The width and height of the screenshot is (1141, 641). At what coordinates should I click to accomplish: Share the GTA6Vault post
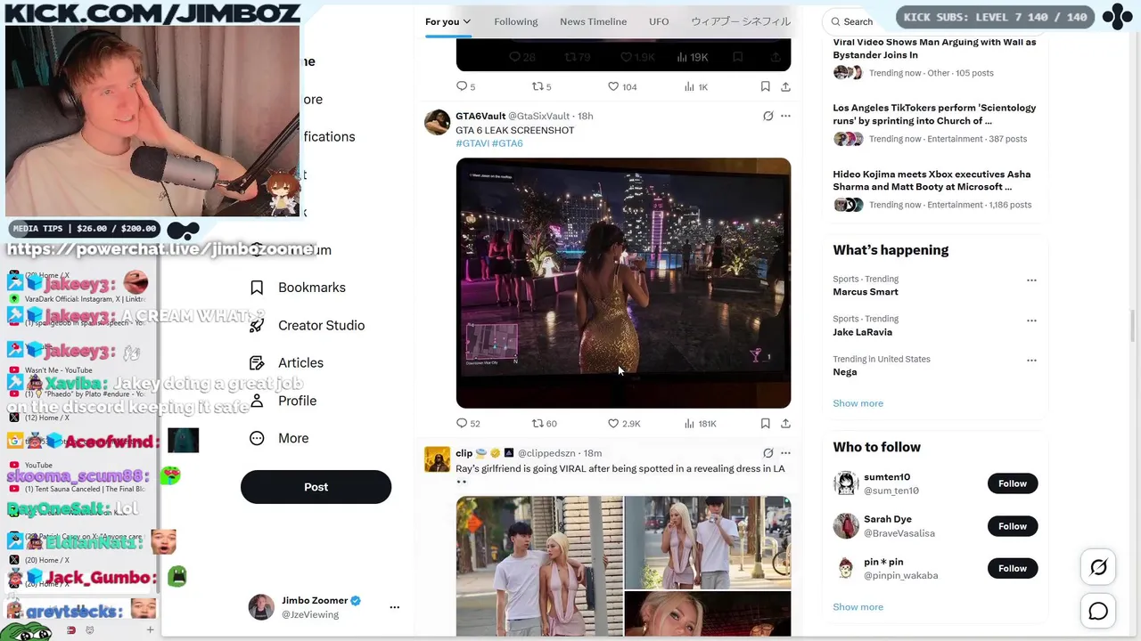click(x=785, y=424)
